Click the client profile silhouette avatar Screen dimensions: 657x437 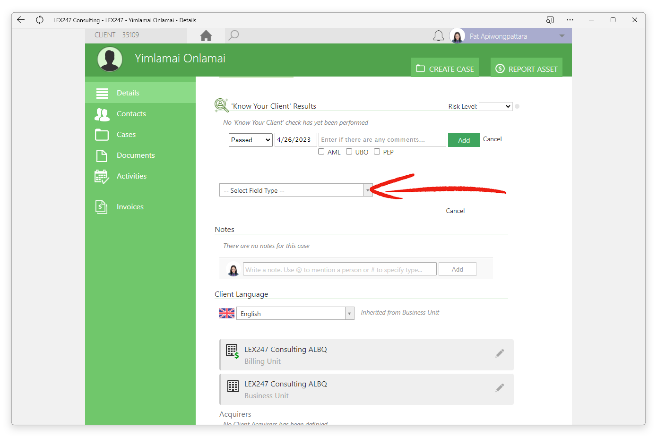(x=110, y=59)
